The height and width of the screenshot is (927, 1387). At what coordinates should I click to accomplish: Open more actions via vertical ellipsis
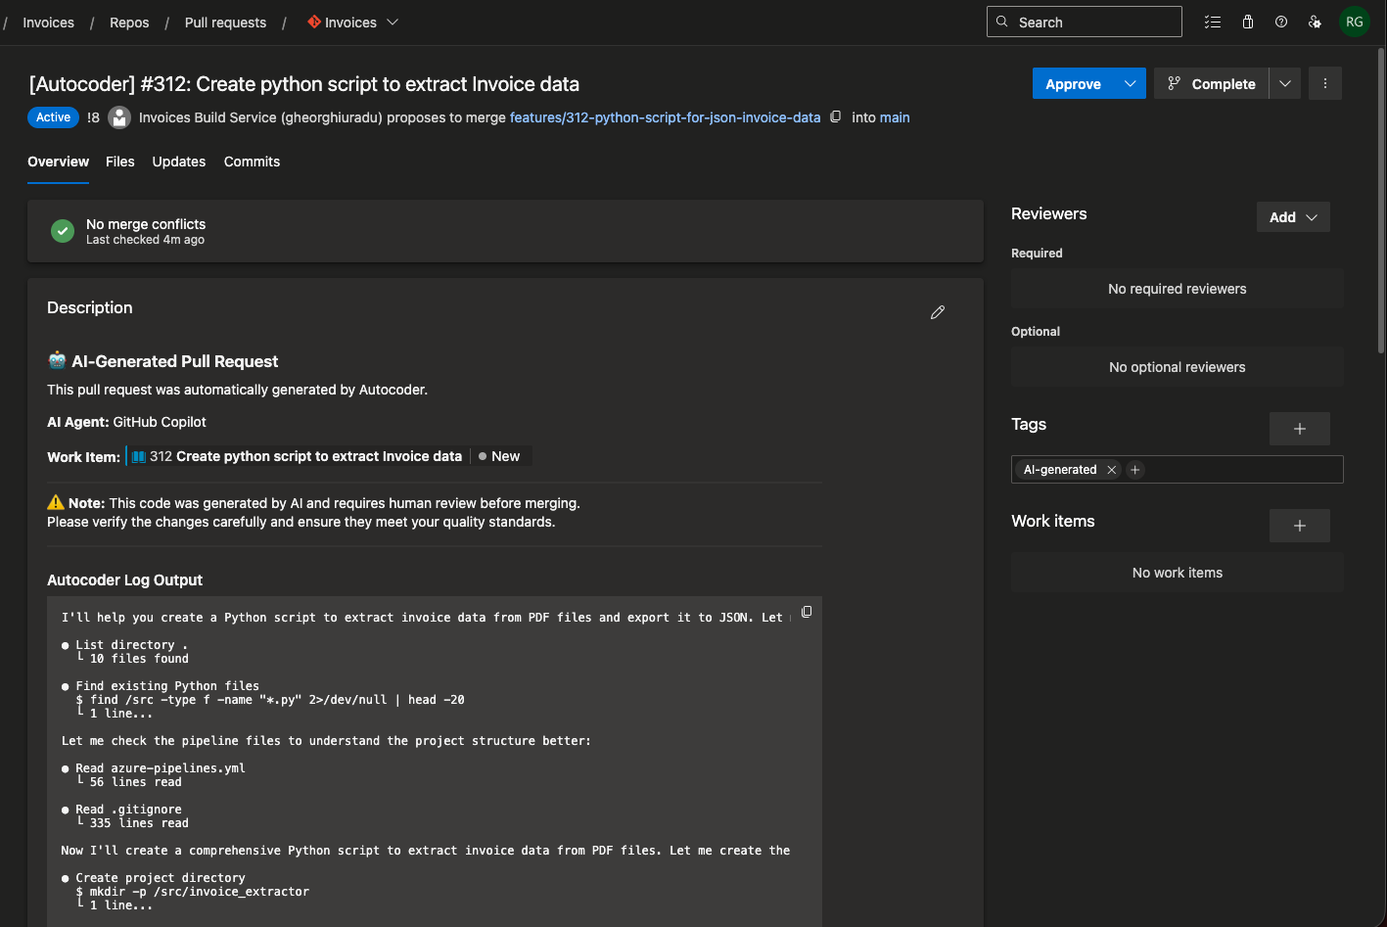(x=1324, y=83)
